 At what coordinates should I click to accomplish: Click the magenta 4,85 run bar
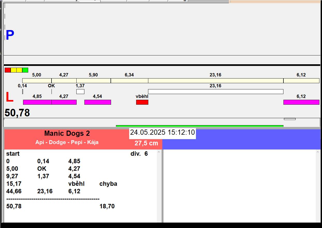click(x=37, y=102)
